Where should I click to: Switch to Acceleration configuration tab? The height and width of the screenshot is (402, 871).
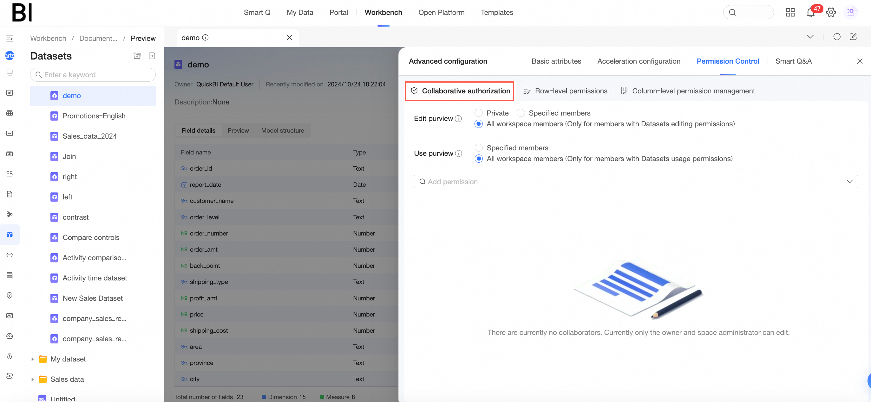pos(639,61)
